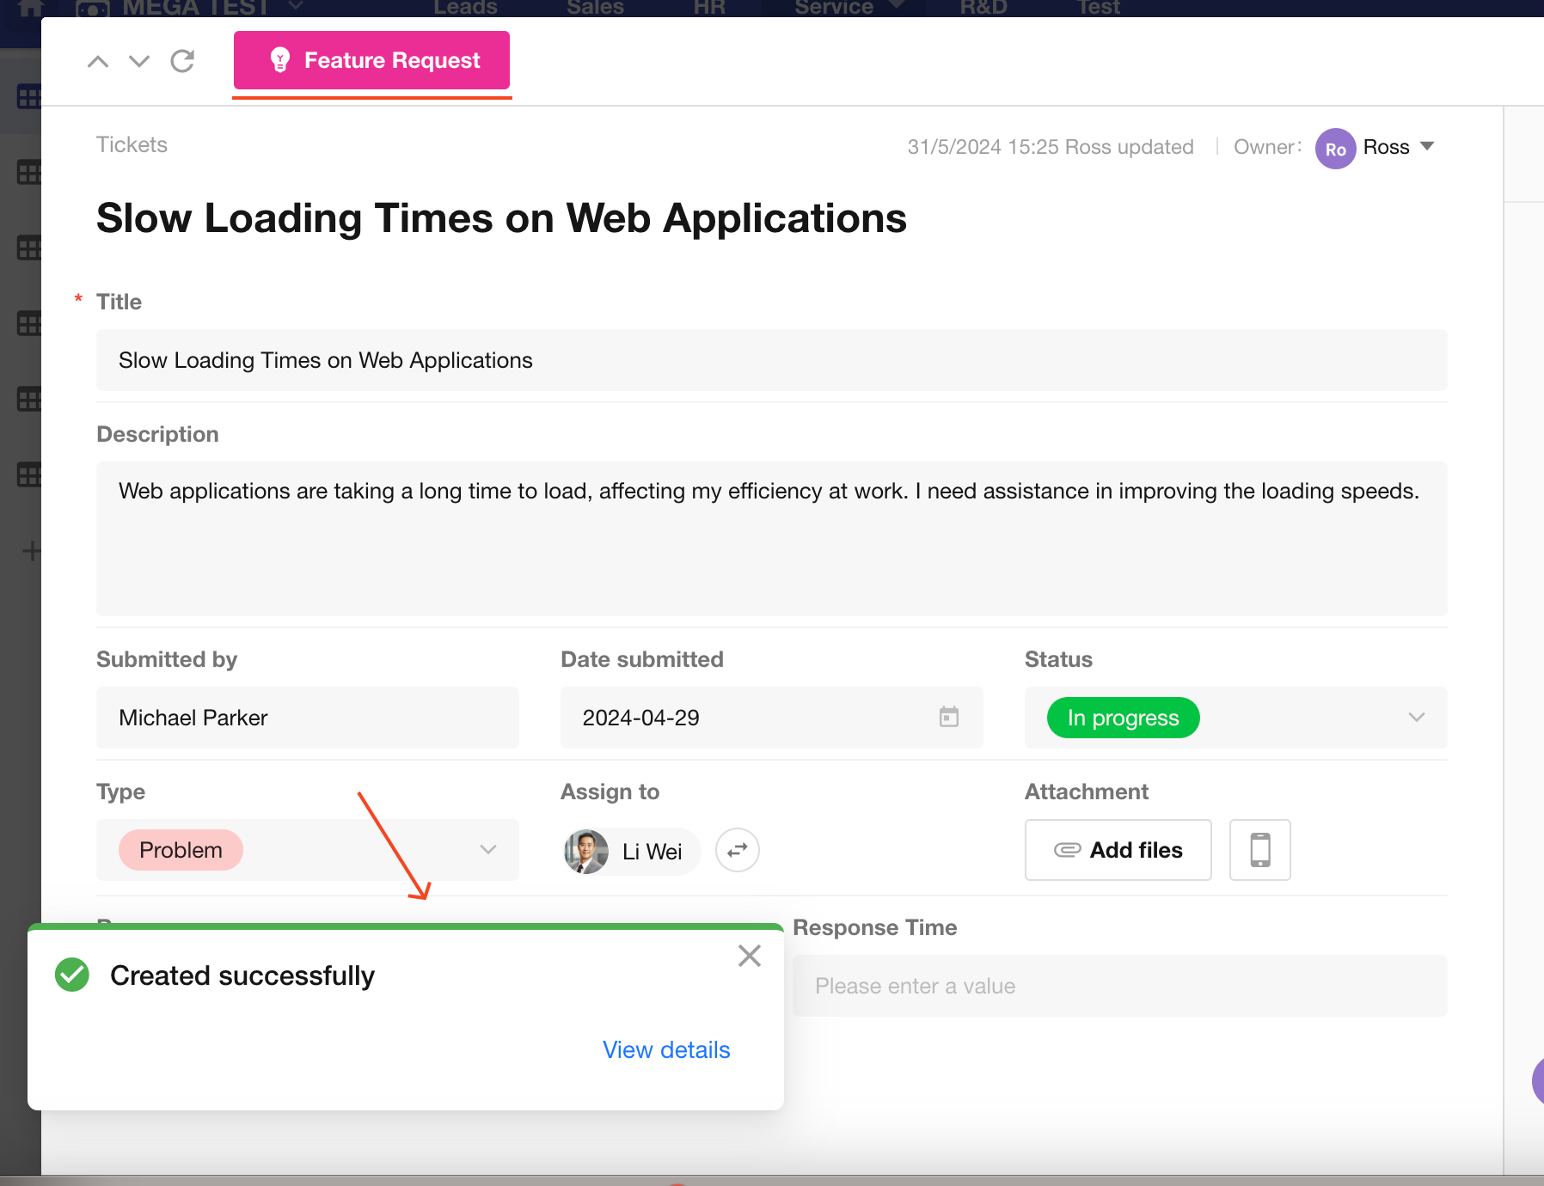Expand the Owner Ross dropdown
This screenshot has height=1186, width=1544.
click(x=1427, y=146)
